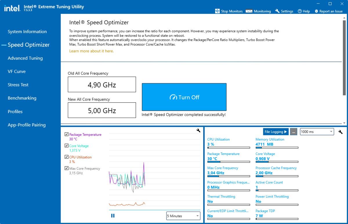Go to Stress Test

click(18, 85)
